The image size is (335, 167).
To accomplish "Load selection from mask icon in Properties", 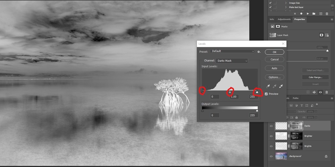I will pyautogui.click(x=308, y=92).
